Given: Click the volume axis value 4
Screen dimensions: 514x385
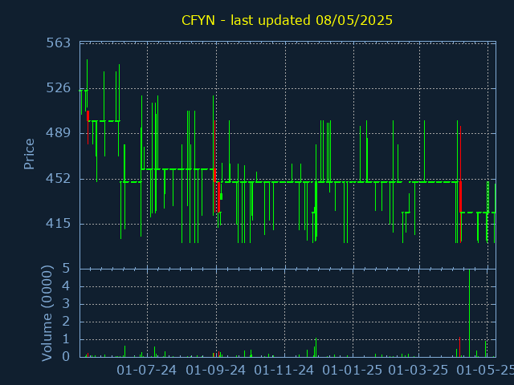Looking at the screenshot, I should 66,286.
